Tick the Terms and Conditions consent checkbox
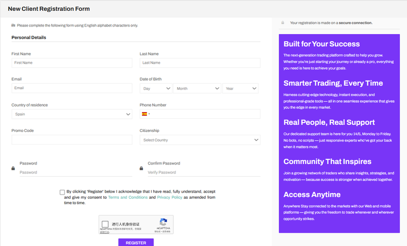Image resolution: width=407 pixels, height=246 pixels. [x=62, y=192]
